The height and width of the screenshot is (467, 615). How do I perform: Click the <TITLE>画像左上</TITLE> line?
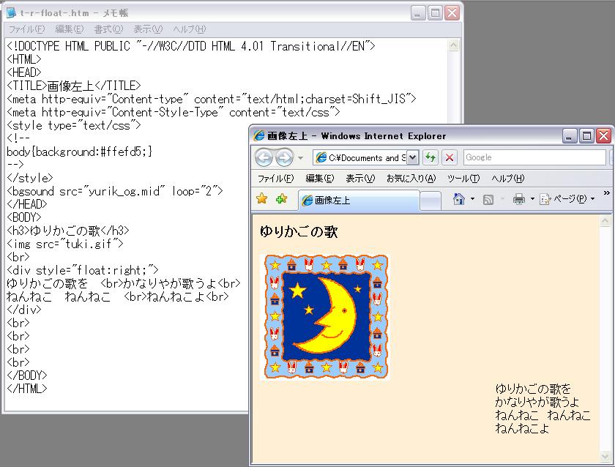pos(74,86)
